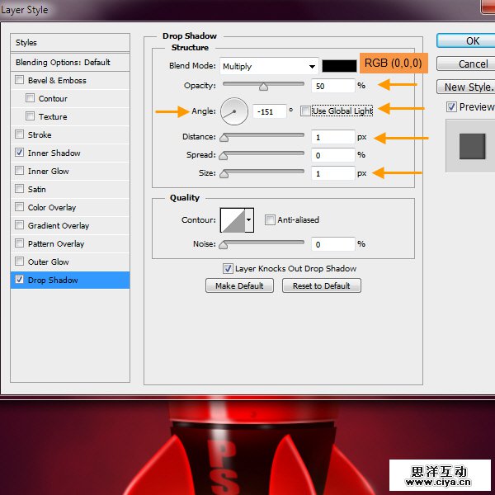Toggle the Anti-aliased checkbox
495x495 pixels.
tap(270, 219)
